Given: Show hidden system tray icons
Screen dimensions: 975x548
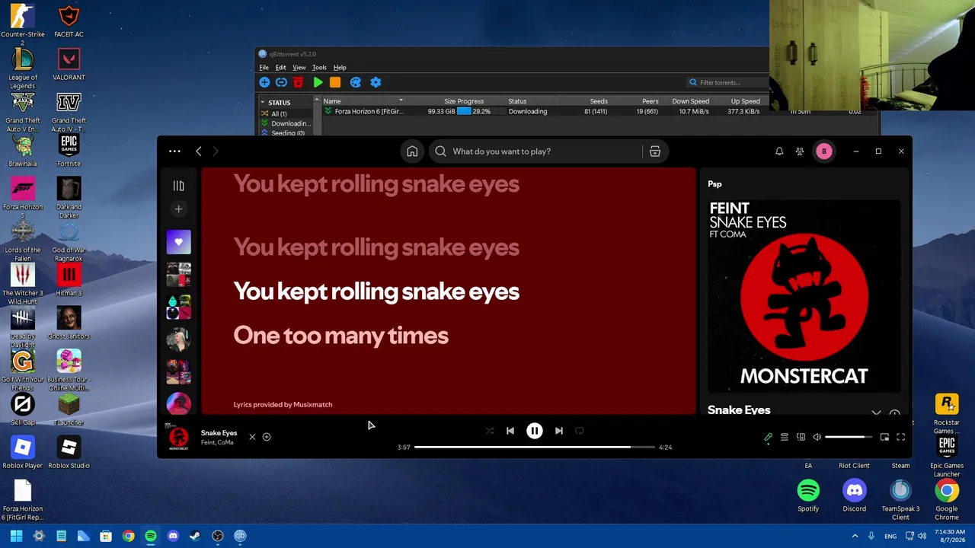Looking at the screenshot, I should point(855,536).
